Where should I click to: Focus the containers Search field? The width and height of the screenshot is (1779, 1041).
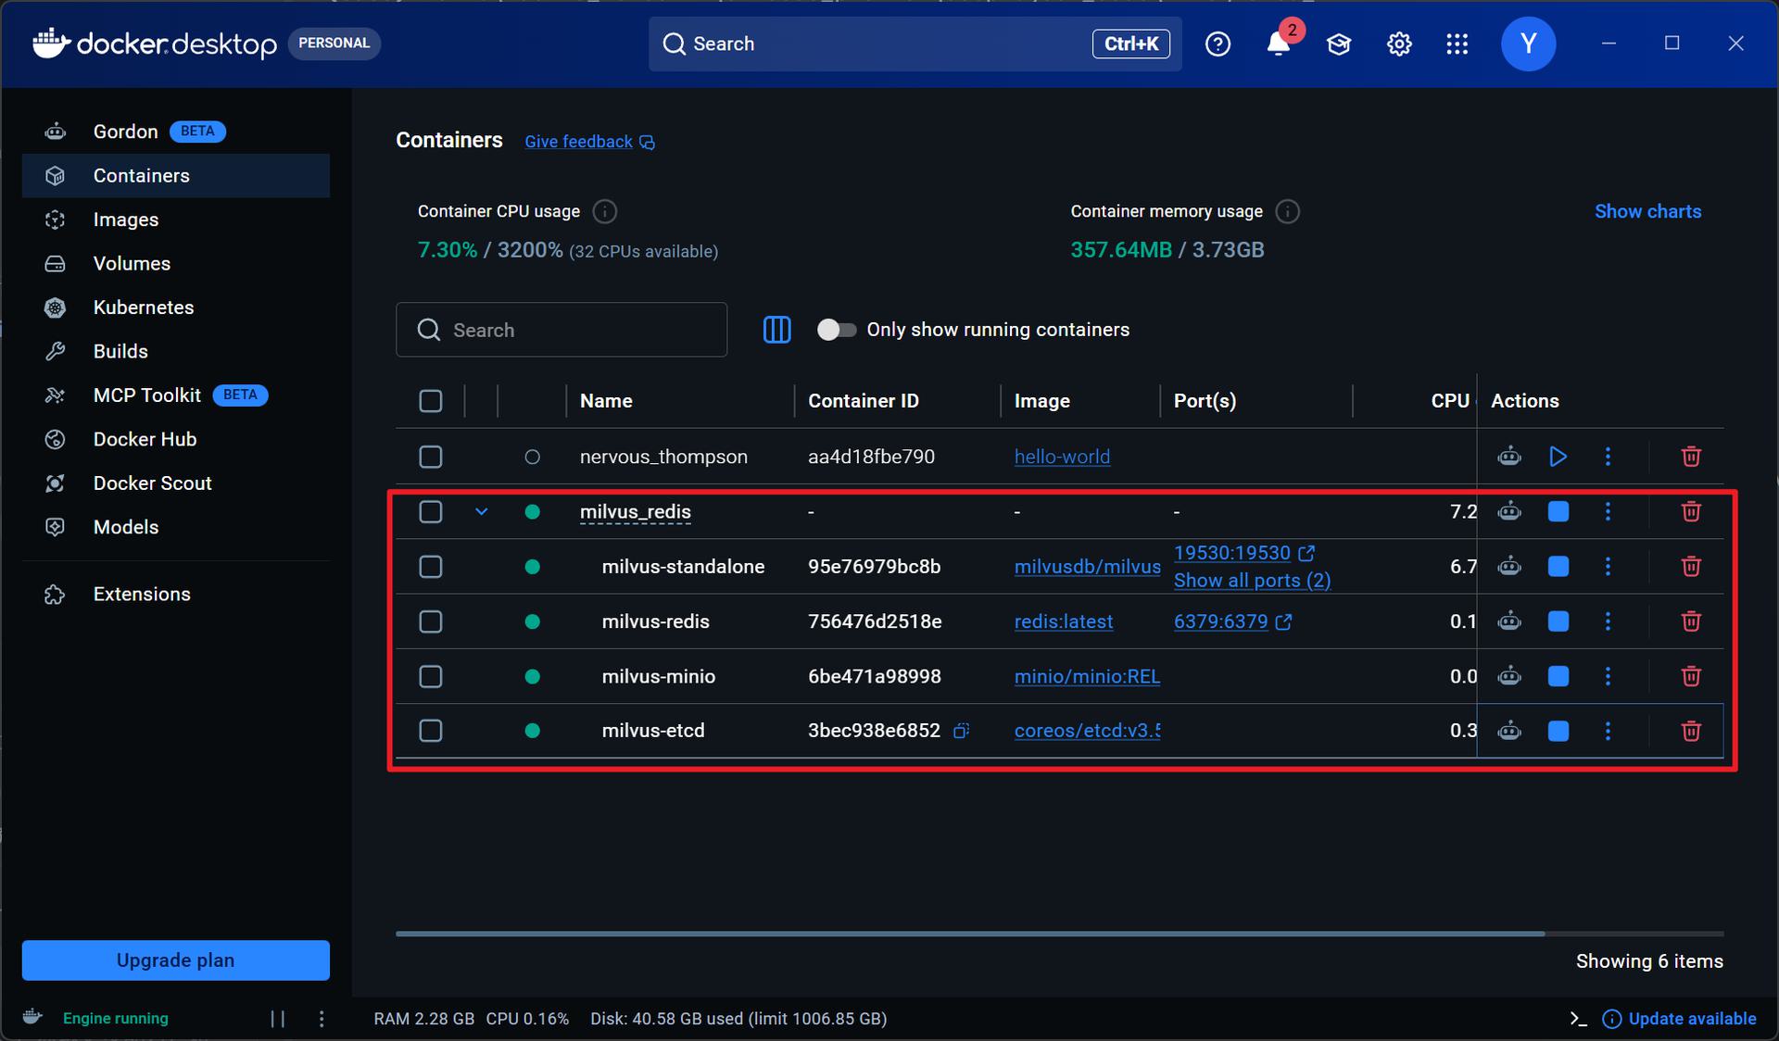[561, 330]
